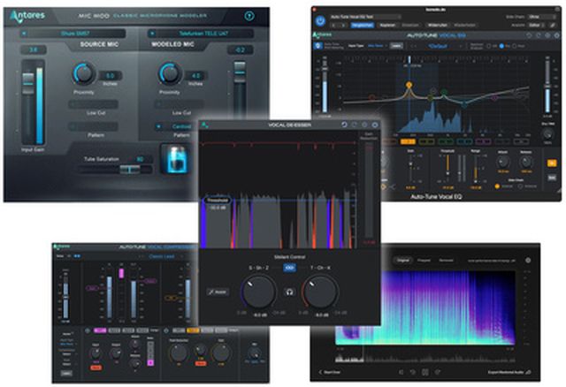Toggle the Vocal EQ plugin power button
Screen dimensions: 566x387
(320, 20)
